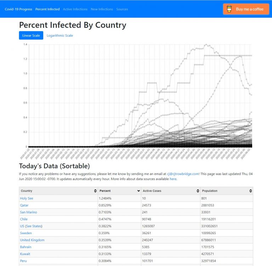Open the Holy See country link
Viewport: 272px width, 266px height.
click(x=27, y=198)
